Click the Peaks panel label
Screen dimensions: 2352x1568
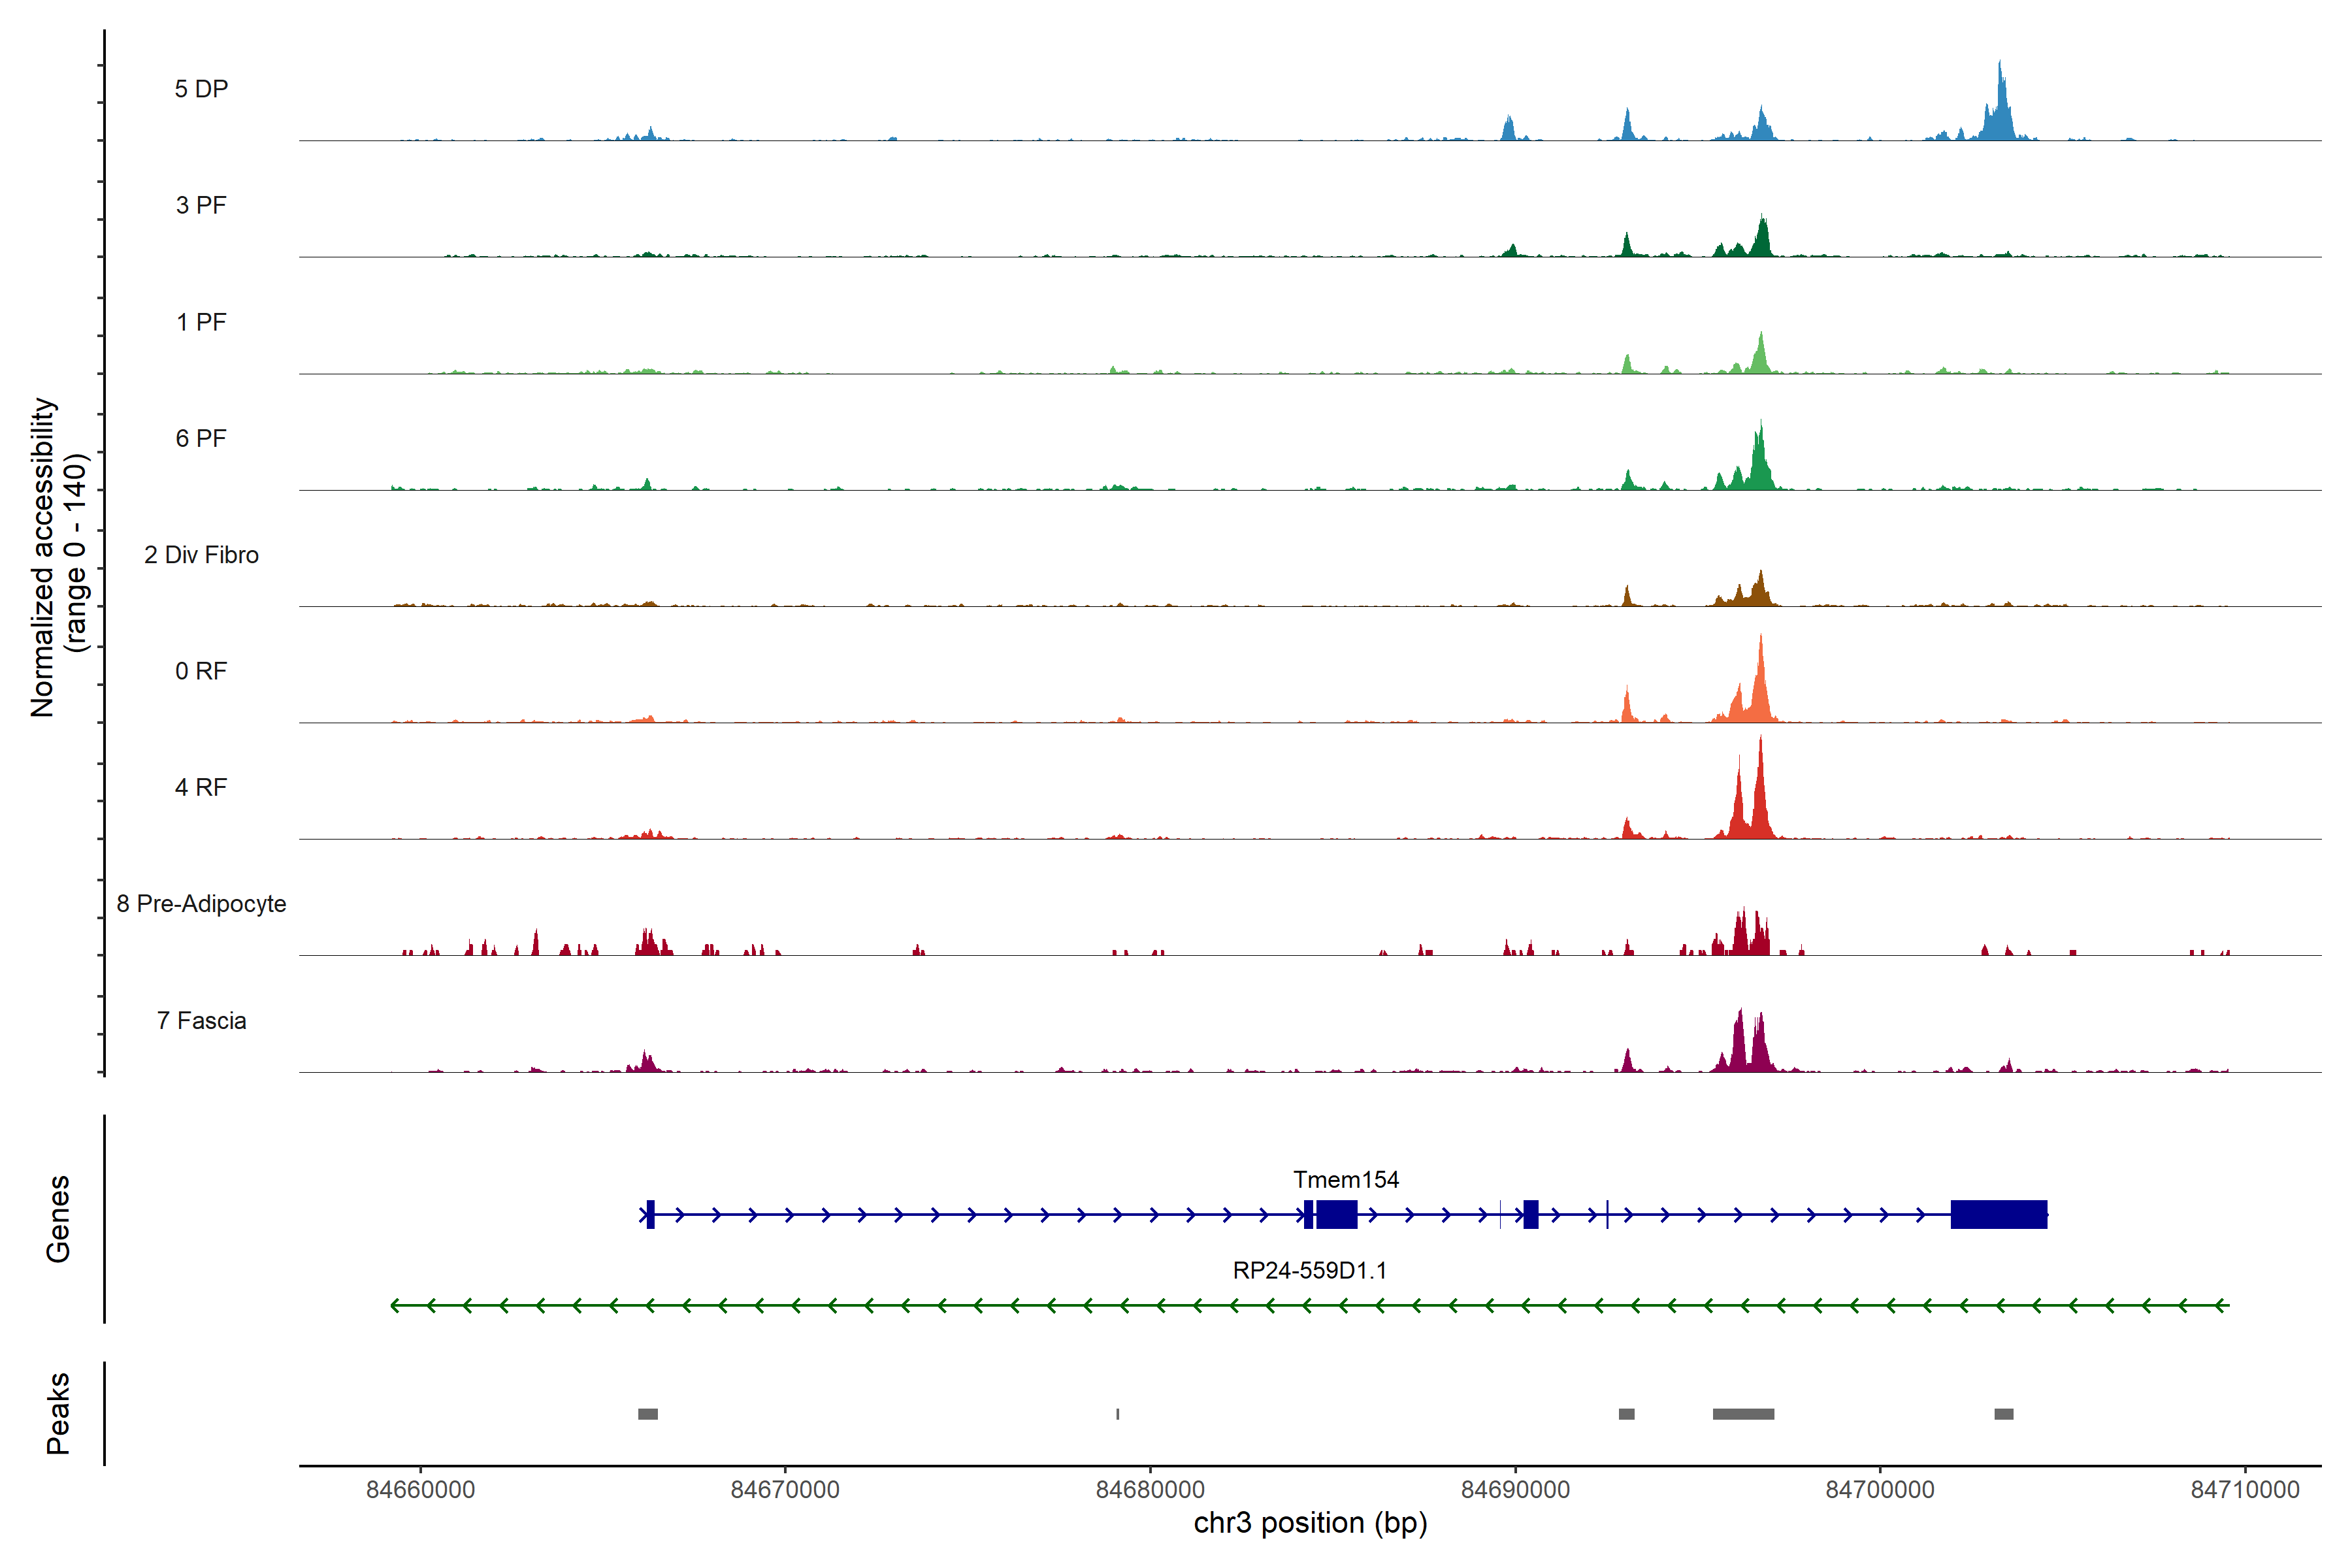coord(58,1413)
